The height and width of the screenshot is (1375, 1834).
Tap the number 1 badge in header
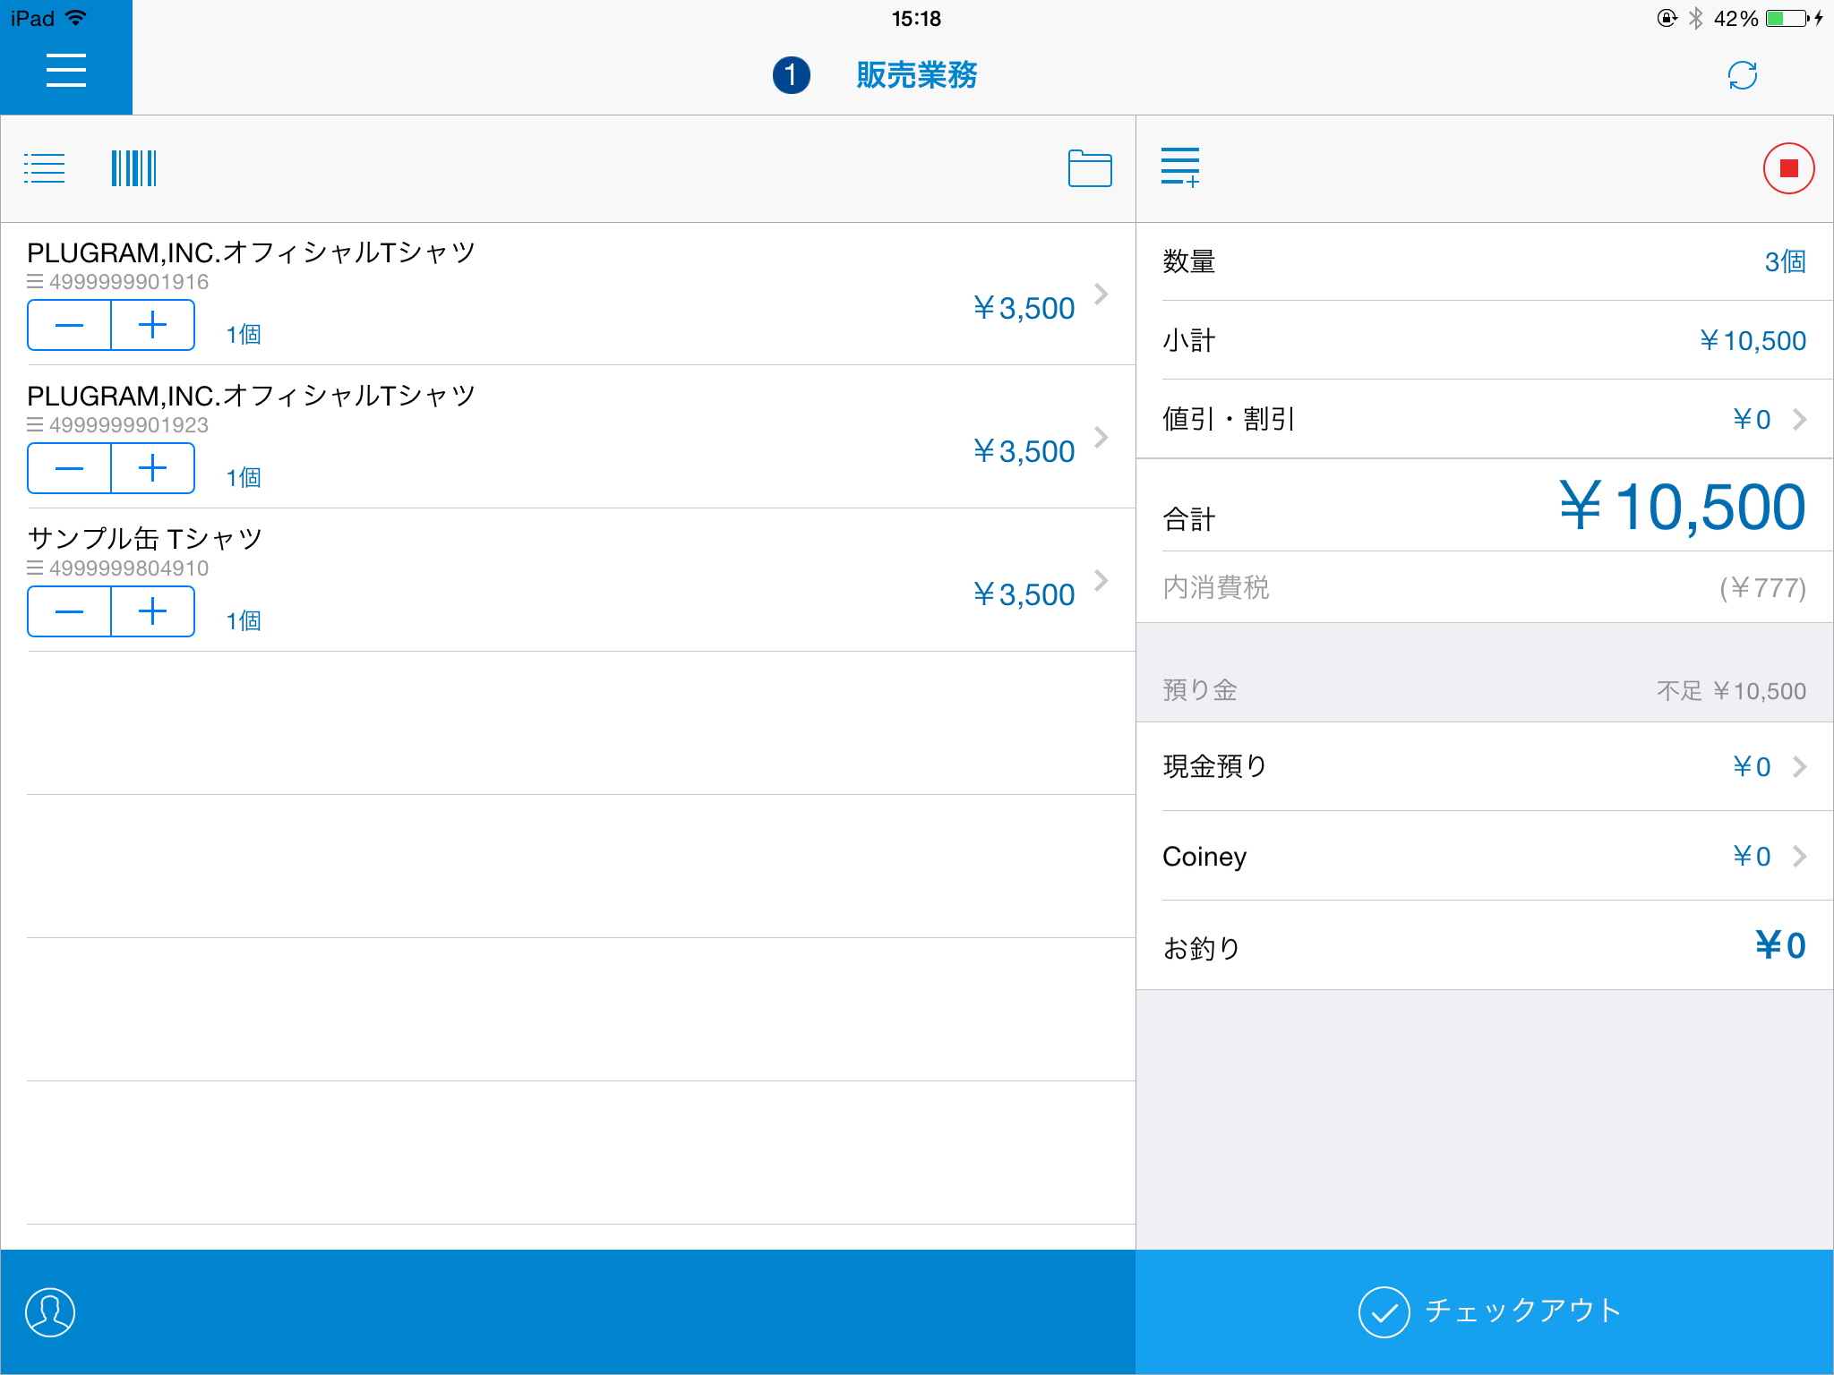[791, 75]
